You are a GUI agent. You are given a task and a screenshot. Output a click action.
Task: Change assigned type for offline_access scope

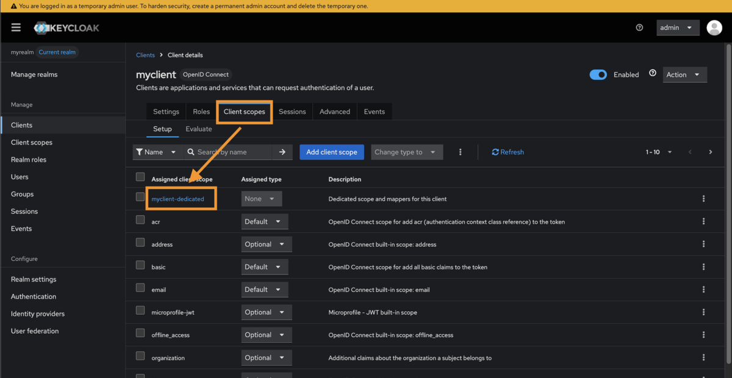pos(267,335)
